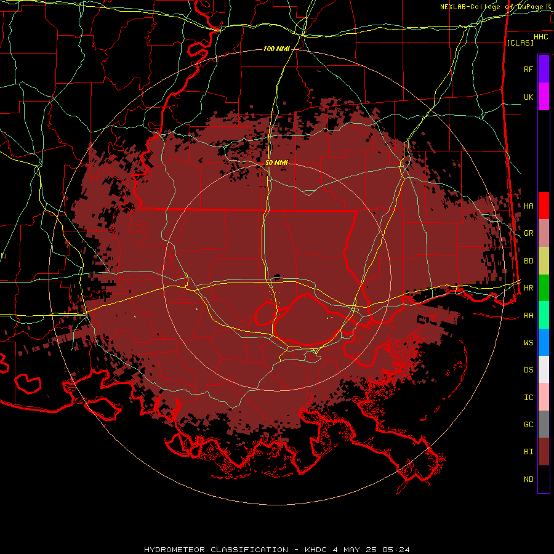Click the Hydrometeor Classification KHDC title caption
The height and width of the screenshot is (554, 554).
277,550
